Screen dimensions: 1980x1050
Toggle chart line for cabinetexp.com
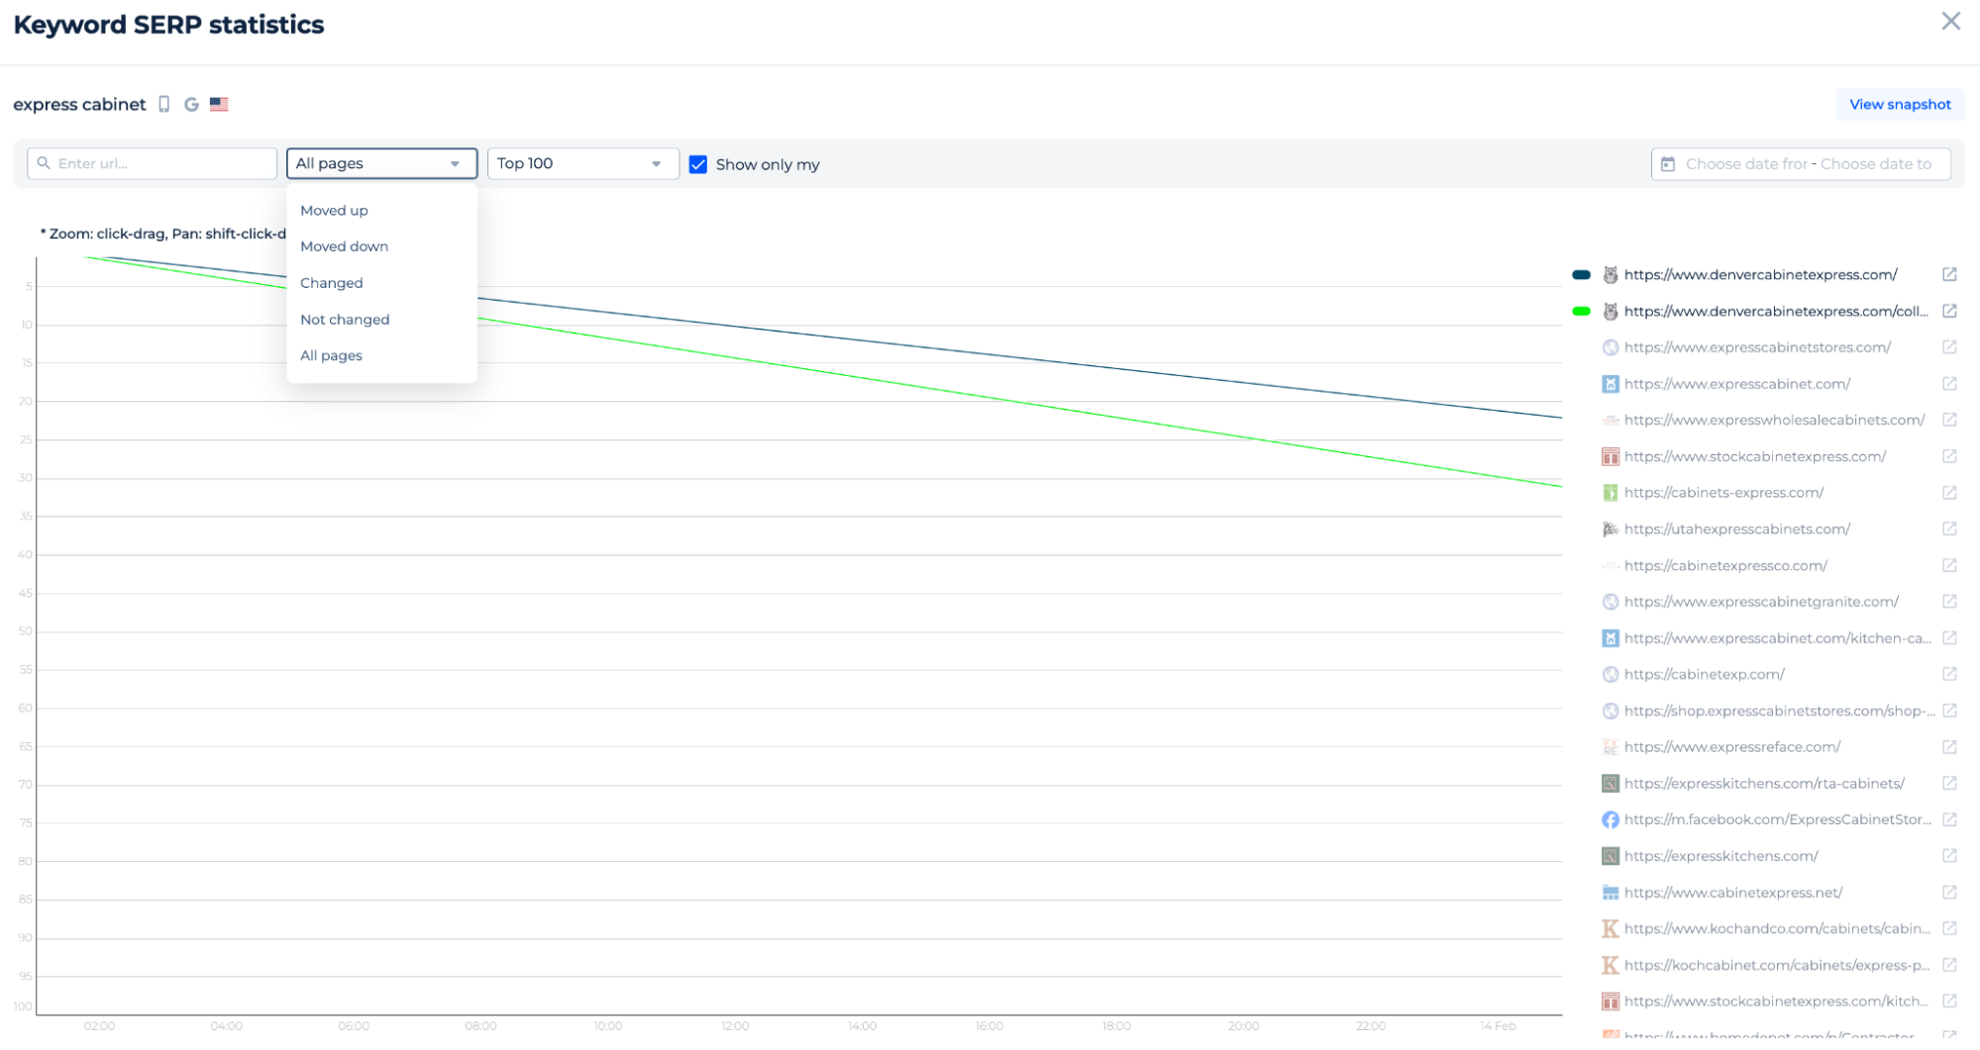click(1694, 674)
